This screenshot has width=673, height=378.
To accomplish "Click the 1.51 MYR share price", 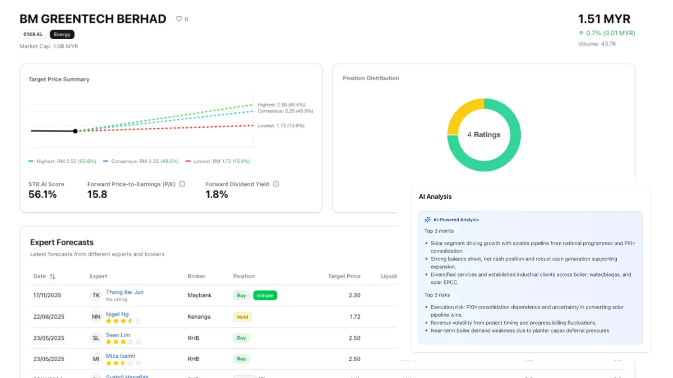I will 604,20.
